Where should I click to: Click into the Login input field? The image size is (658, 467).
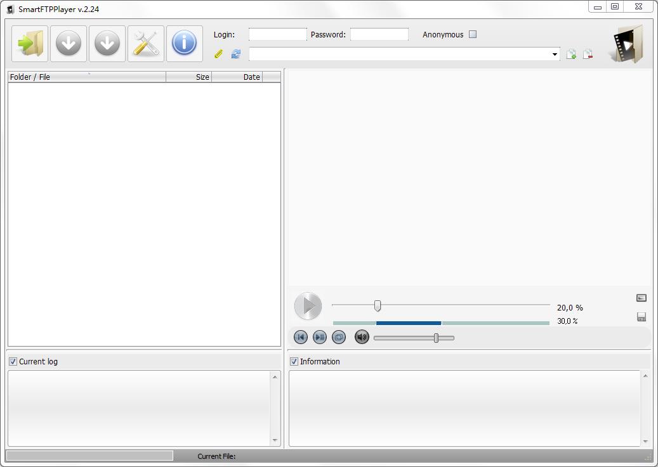coord(277,35)
